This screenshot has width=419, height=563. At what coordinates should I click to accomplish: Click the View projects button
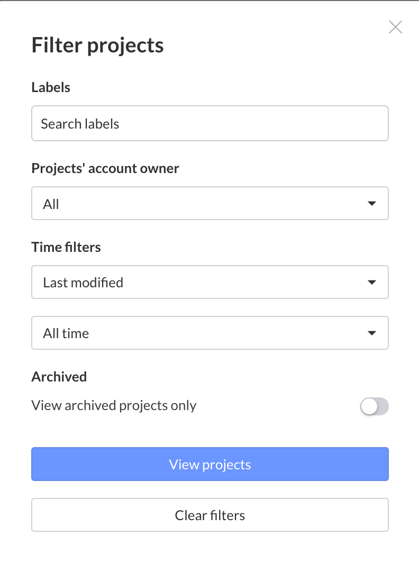(x=210, y=464)
